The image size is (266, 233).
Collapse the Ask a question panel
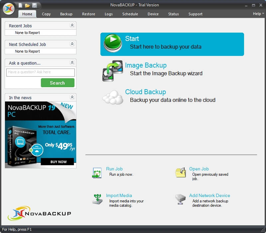72,63
